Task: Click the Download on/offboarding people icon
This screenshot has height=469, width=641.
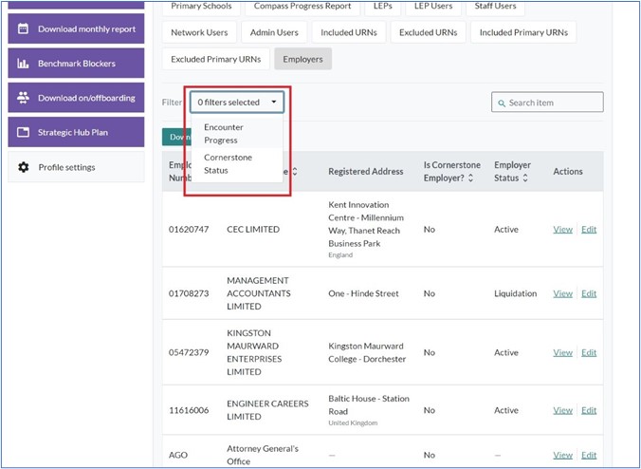Action: coord(24,98)
